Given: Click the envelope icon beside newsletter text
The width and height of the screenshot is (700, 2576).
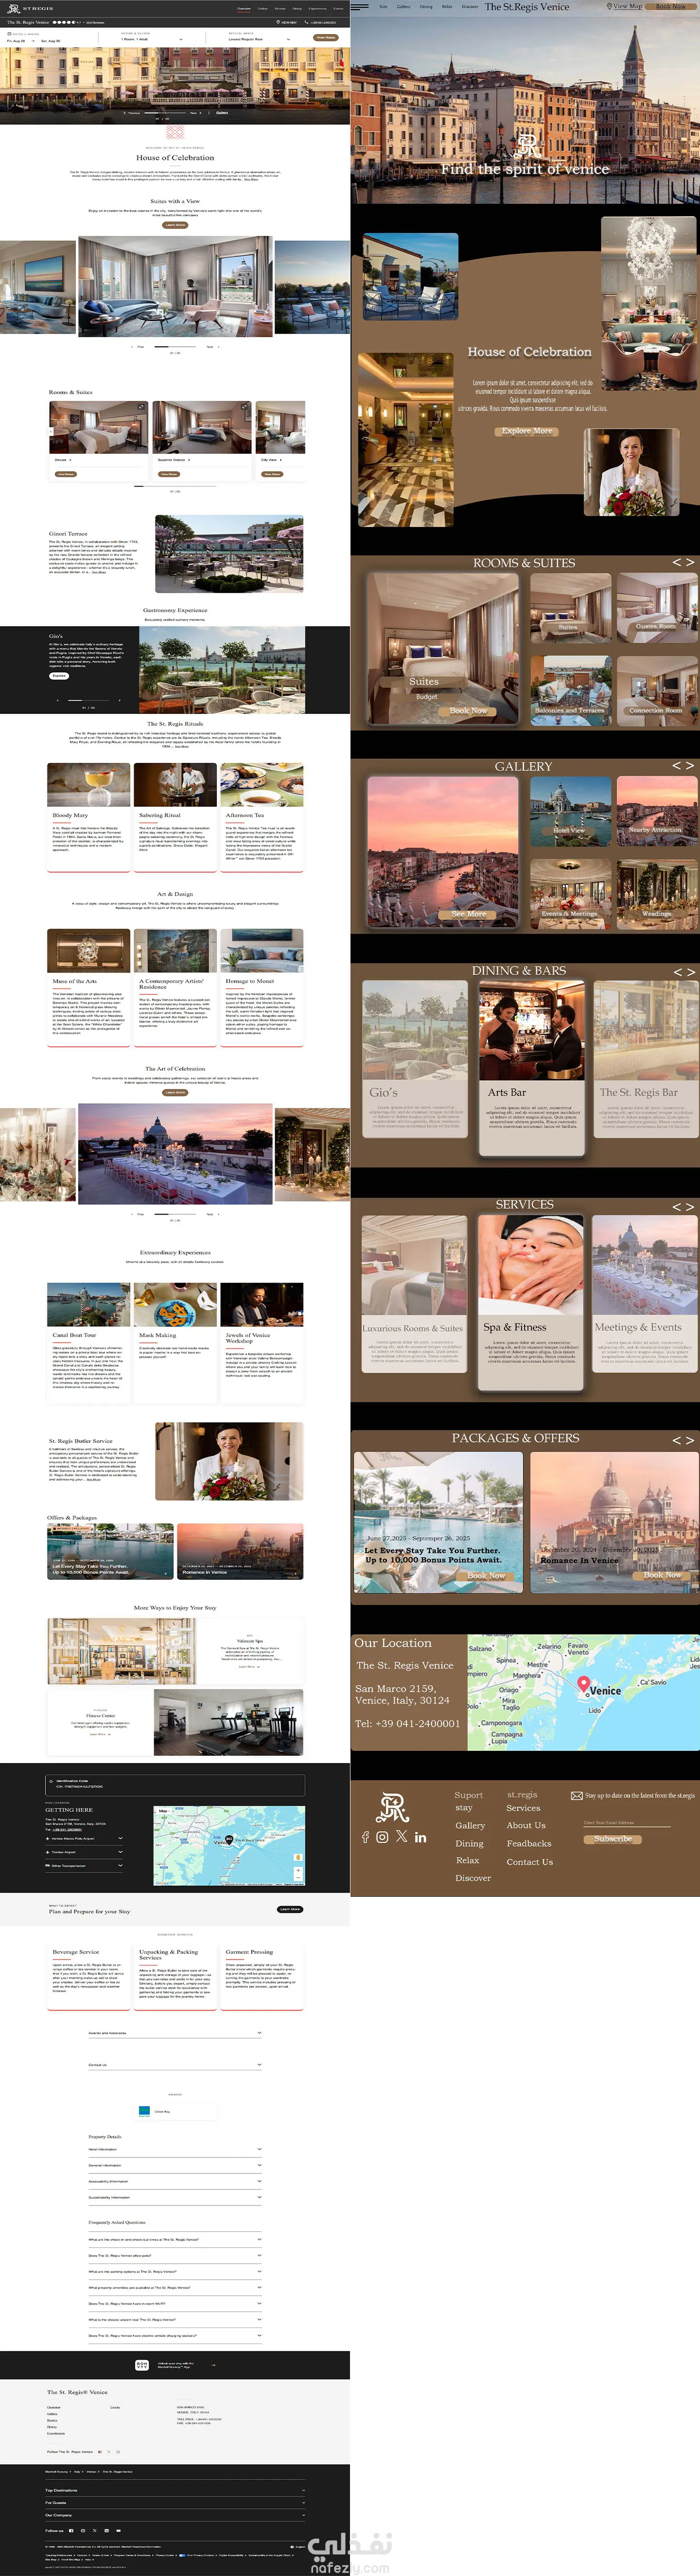Looking at the screenshot, I should 576,1796.
